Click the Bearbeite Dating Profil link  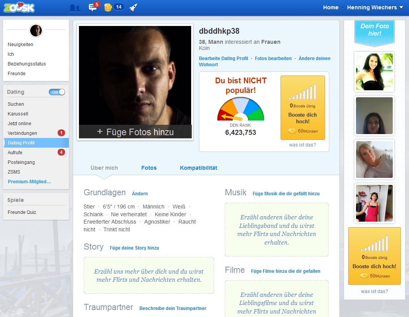point(223,58)
